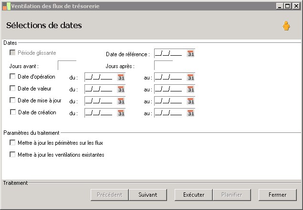Click the orange user icon
Image resolution: width=303 pixels, height=210 pixels.
tap(286, 26)
